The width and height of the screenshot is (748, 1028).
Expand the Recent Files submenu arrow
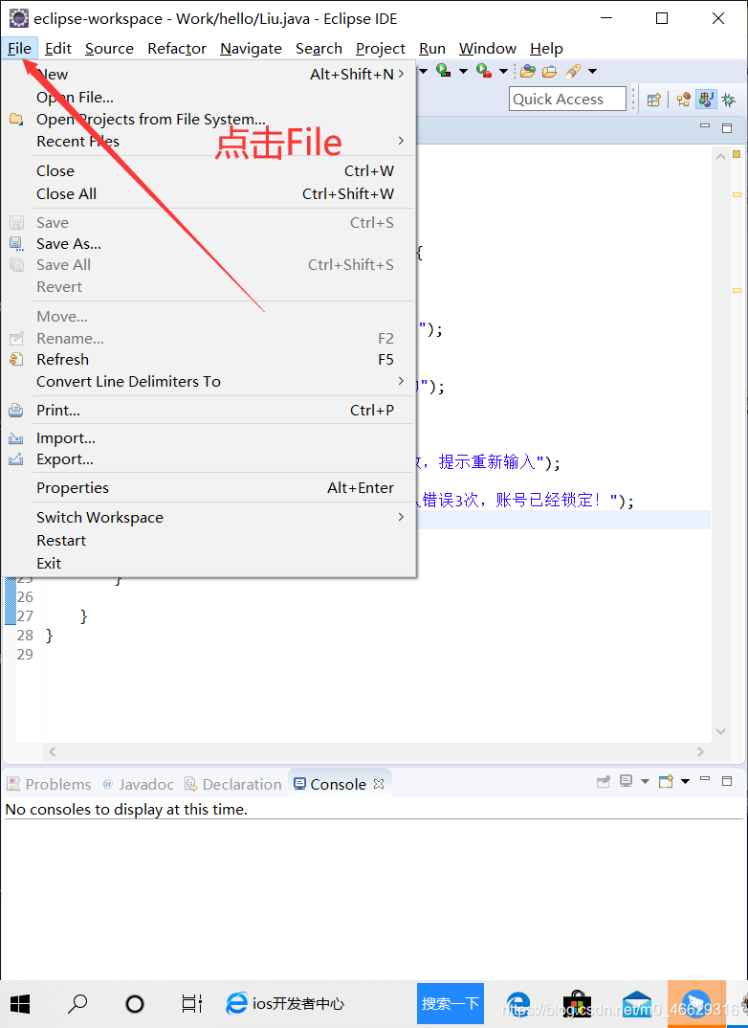pyautogui.click(x=401, y=141)
